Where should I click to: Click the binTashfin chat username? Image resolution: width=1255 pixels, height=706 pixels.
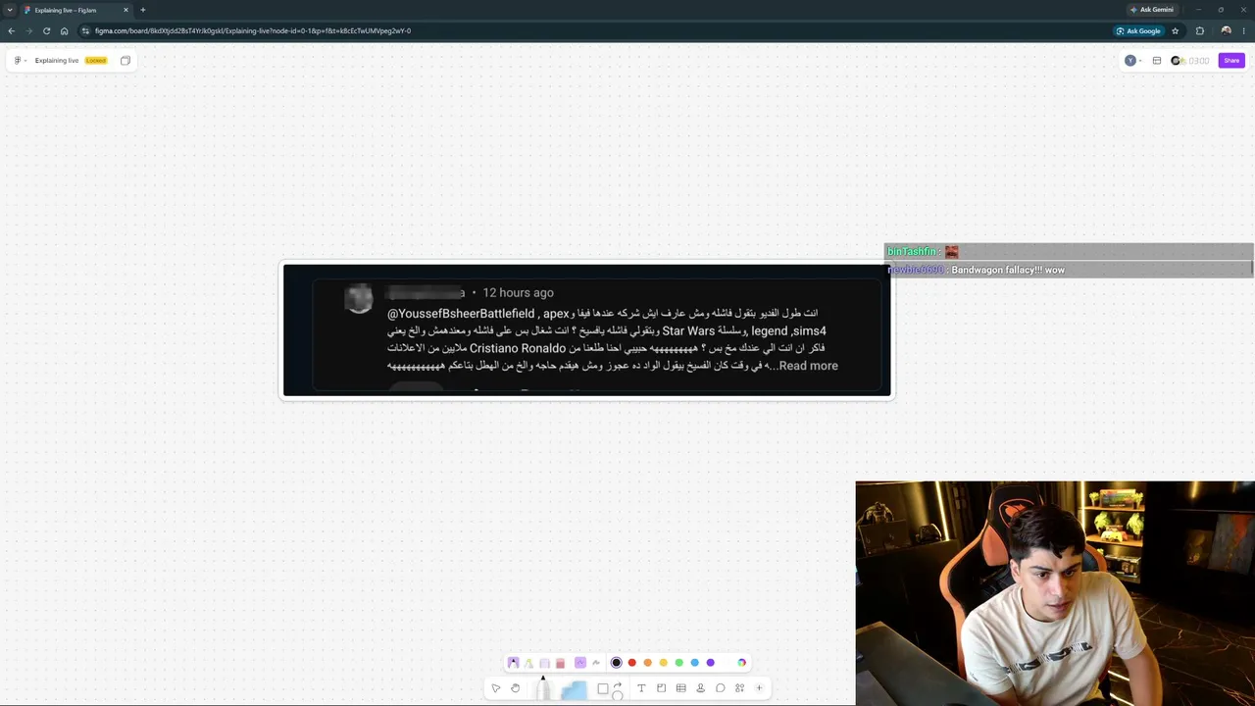point(911,252)
